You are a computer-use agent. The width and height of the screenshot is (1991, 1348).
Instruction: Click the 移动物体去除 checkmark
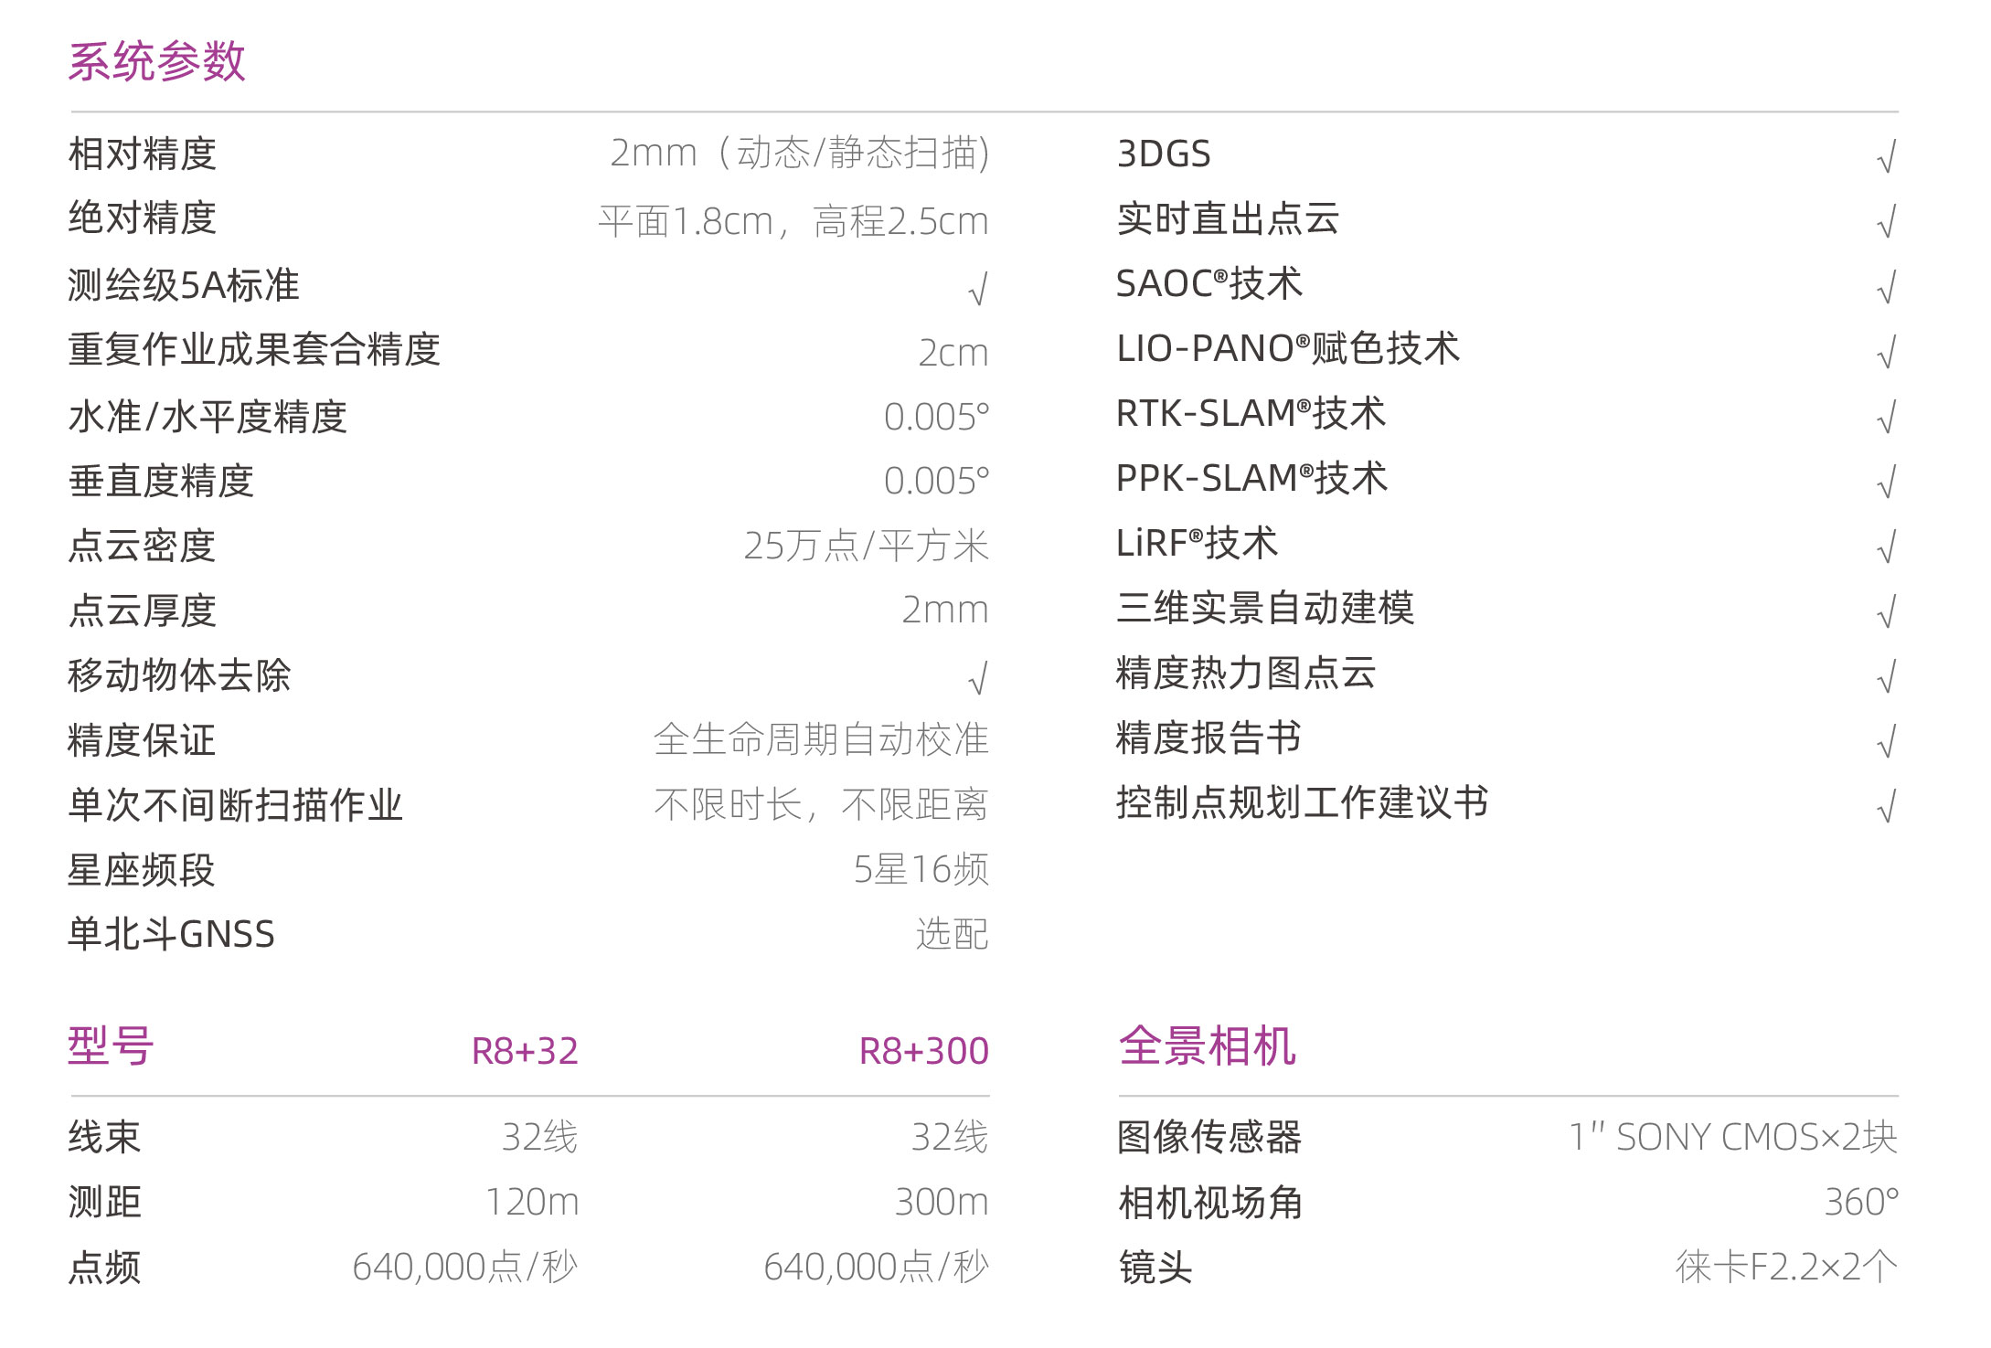(x=978, y=679)
